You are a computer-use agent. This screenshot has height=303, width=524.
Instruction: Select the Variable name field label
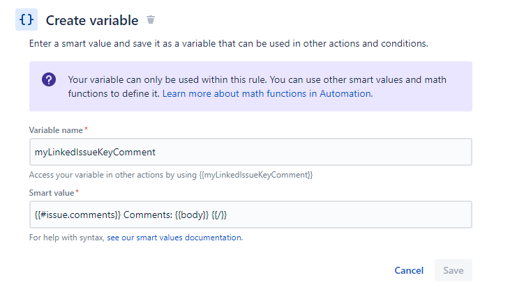tap(56, 130)
